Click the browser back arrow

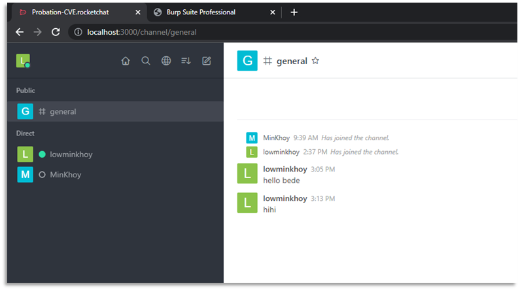20,32
